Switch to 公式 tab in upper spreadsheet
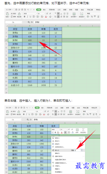The image size is (107, 174). [x=59, y=10]
